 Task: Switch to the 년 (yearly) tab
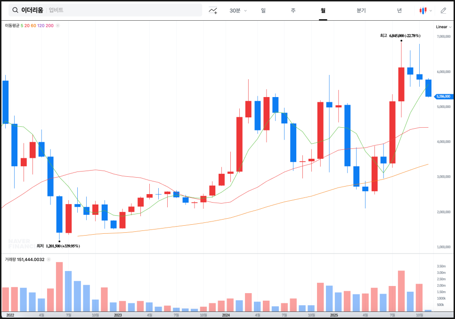pos(399,10)
